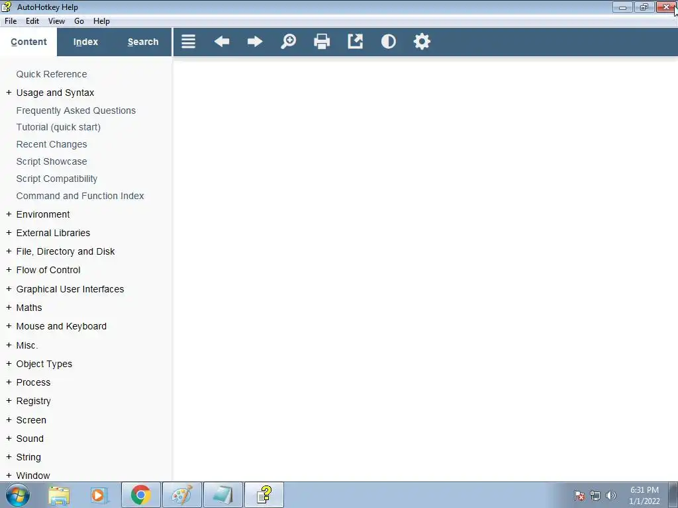Open the Go menu
678x508 pixels.
79,21
